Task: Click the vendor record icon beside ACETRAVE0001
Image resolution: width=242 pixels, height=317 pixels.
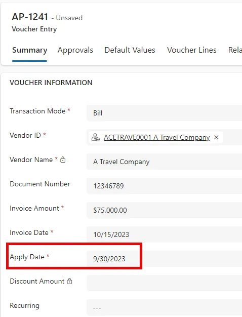Action: pyautogui.click(x=95, y=137)
